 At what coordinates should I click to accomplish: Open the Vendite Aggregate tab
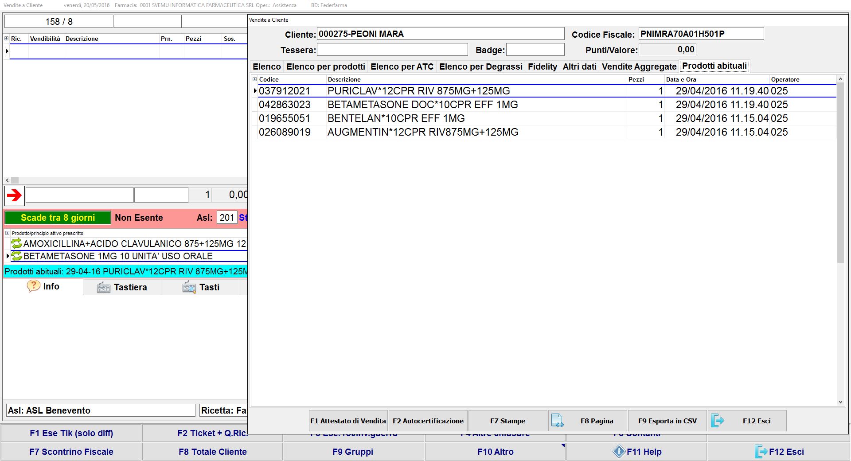[x=639, y=66]
